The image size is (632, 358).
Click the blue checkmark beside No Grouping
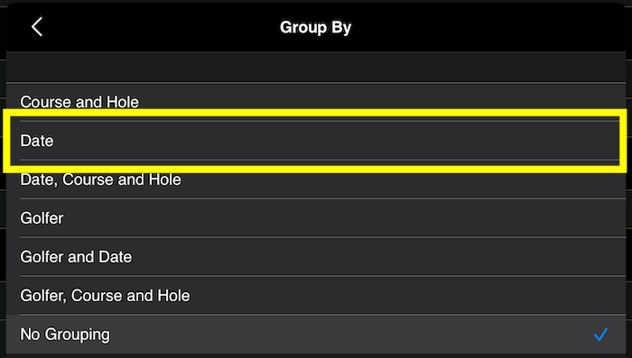coord(600,335)
